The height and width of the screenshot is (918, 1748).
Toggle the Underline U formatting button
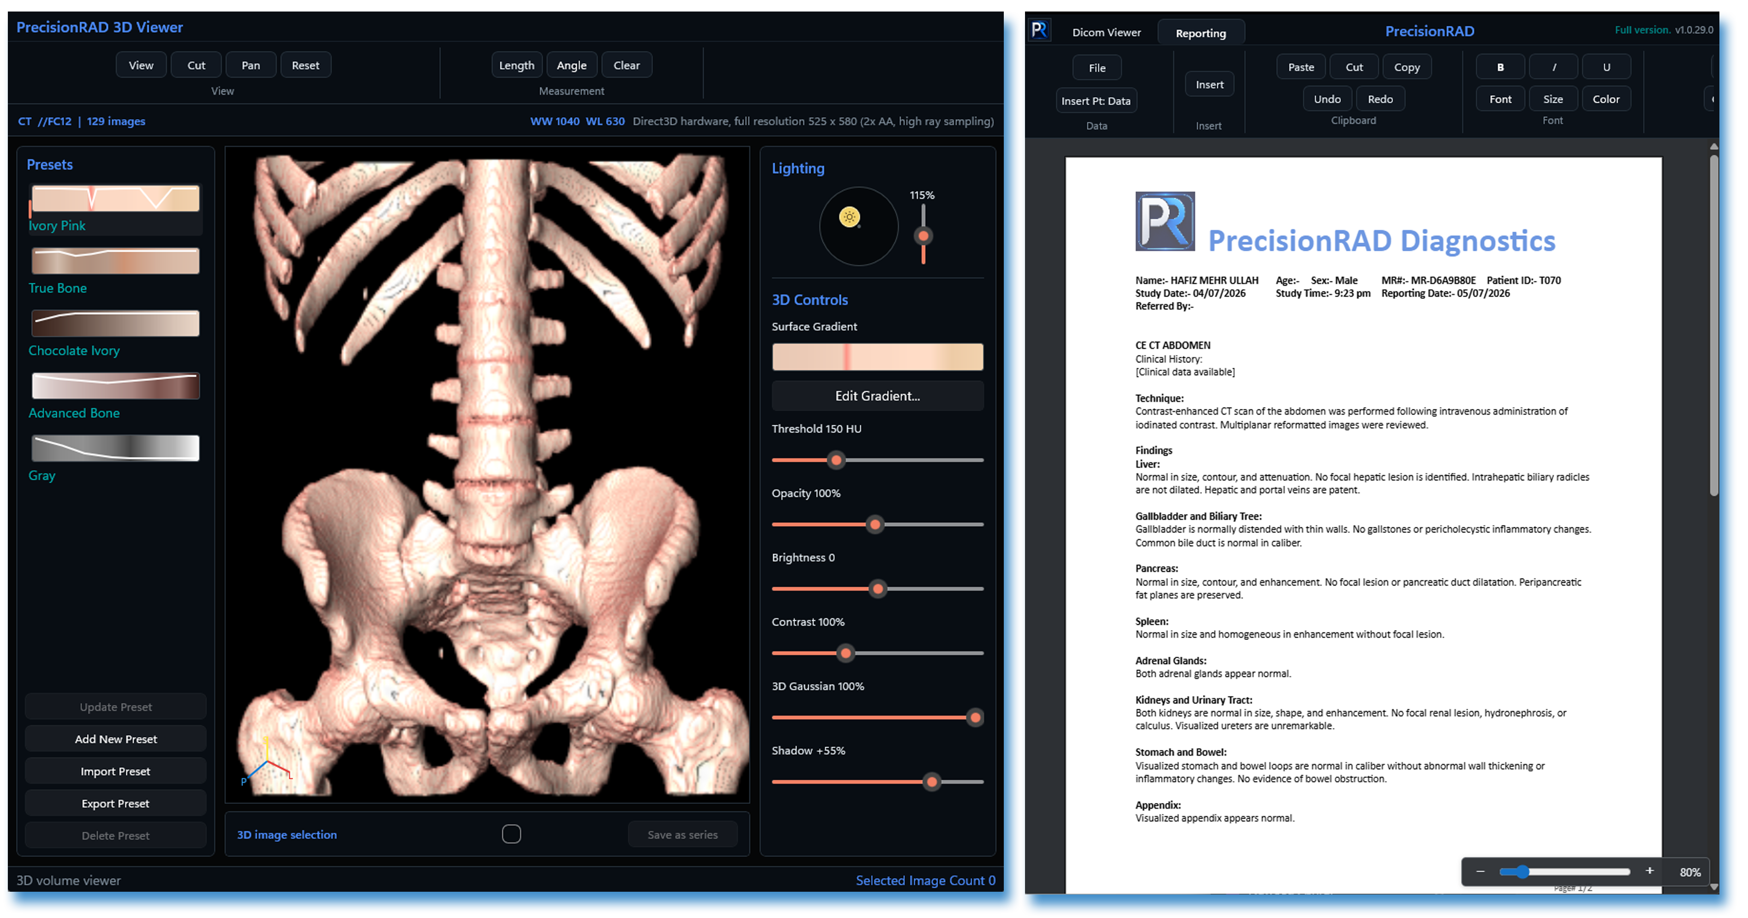pyautogui.click(x=1606, y=67)
